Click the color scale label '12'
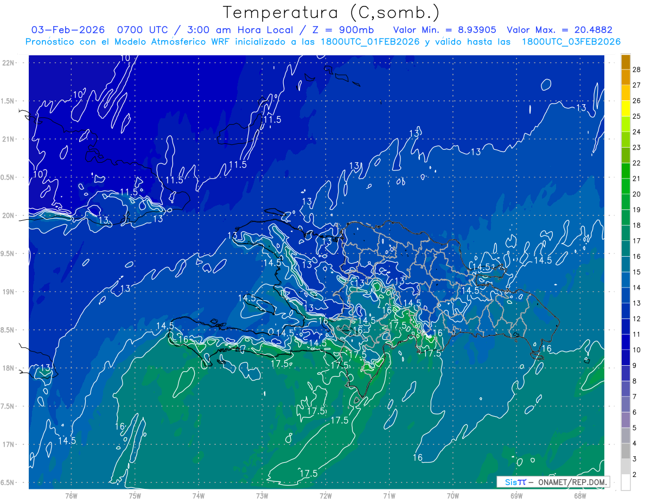 [x=637, y=319]
